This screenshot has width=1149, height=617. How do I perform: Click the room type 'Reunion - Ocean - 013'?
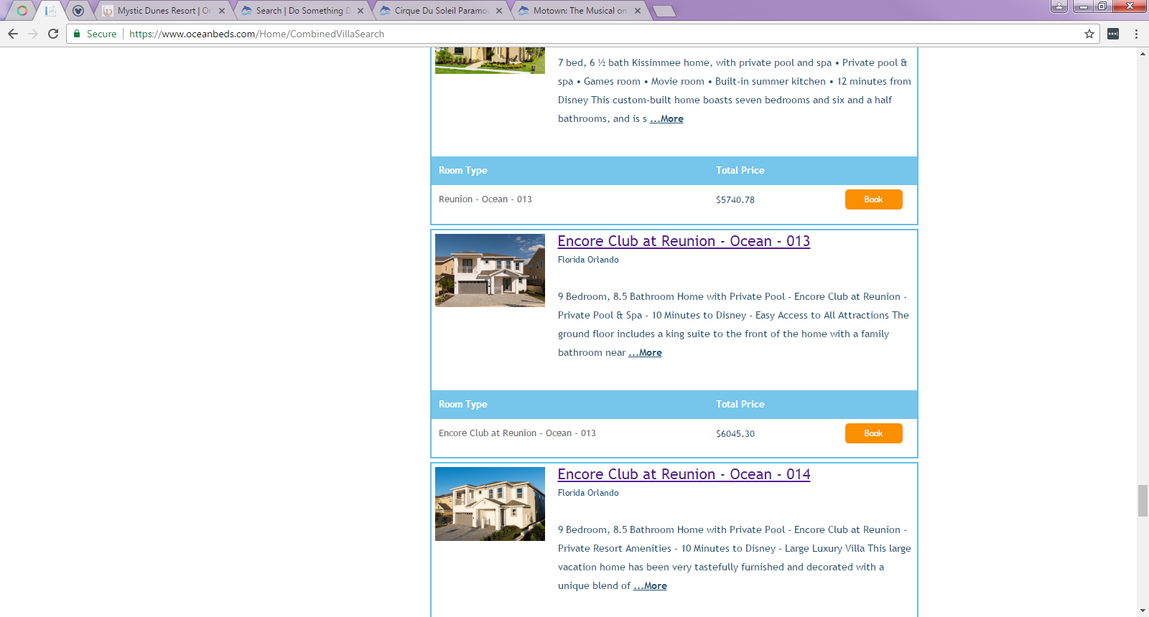coord(485,199)
